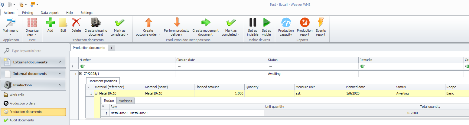The image size is (469, 125).
Task: Perform products delivery down-arrow icon
Action: point(177,22)
